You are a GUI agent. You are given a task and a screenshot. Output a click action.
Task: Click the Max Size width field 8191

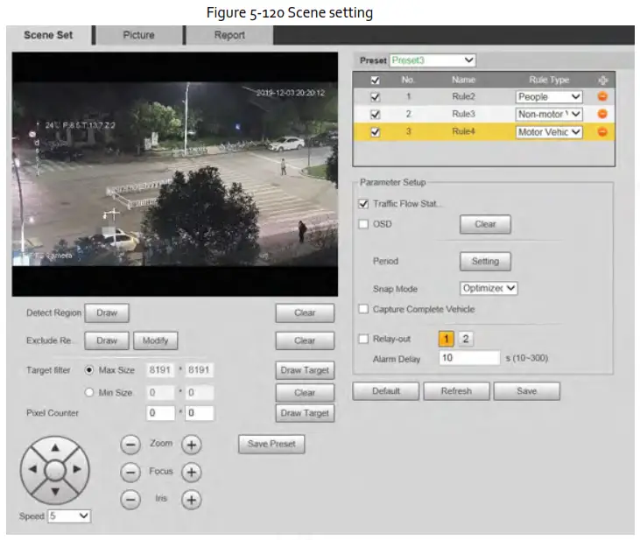coord(160,370)
